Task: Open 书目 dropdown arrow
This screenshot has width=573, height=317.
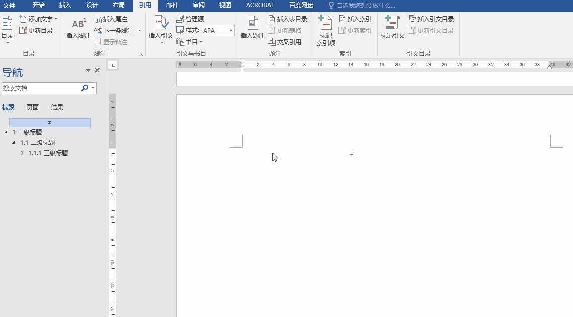Action: [x=201, y=42]
